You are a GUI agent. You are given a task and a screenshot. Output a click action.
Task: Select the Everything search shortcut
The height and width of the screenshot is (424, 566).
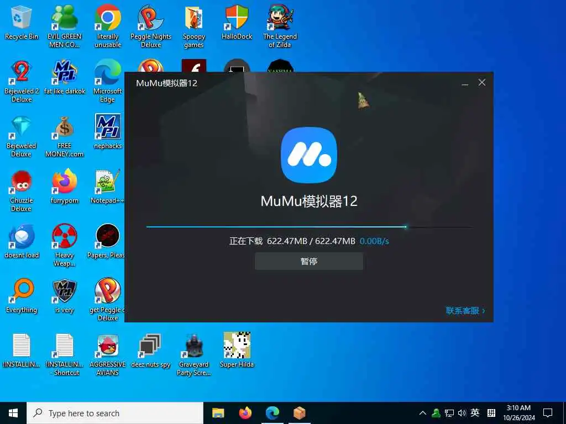click(x=22, y=296)
